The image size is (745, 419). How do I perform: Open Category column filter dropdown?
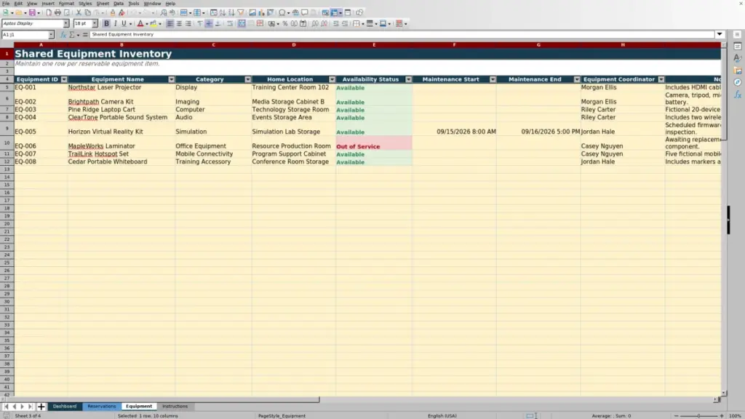(x=248, y=79)
